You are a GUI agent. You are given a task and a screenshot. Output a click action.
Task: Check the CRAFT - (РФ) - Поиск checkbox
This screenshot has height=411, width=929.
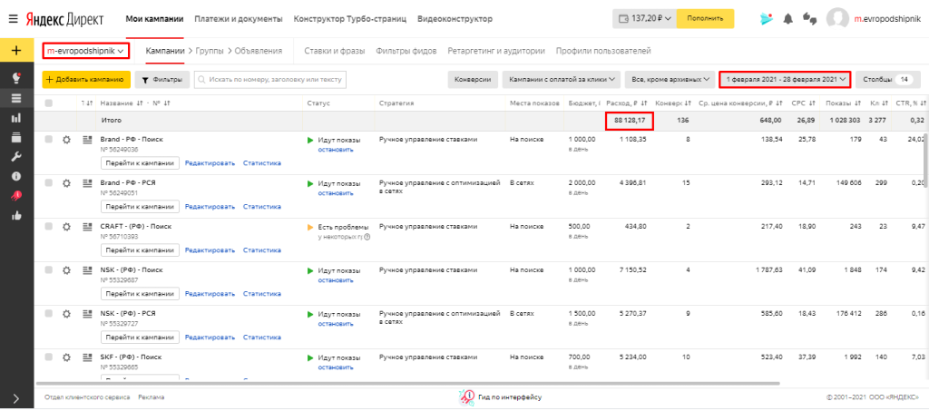point(49,226)
